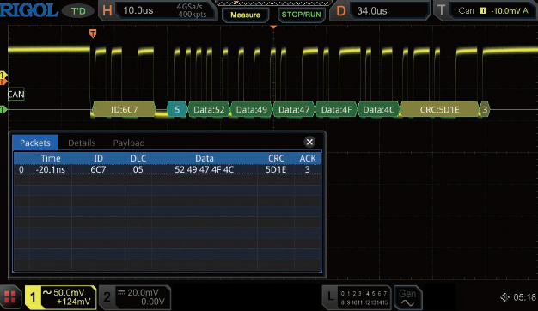
Task: Click channel 1 scale 50.0mV readout
Action: tap(69, 292)
